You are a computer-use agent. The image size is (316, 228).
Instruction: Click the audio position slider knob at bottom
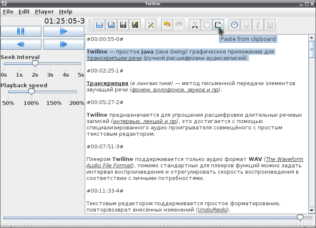(300, 217)
